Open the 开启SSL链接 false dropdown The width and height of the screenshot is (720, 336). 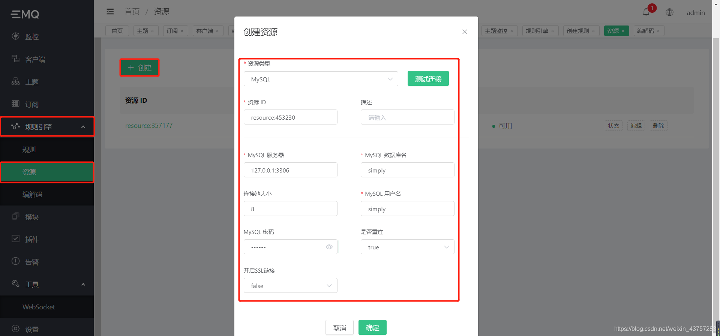(x=291, y=285)
